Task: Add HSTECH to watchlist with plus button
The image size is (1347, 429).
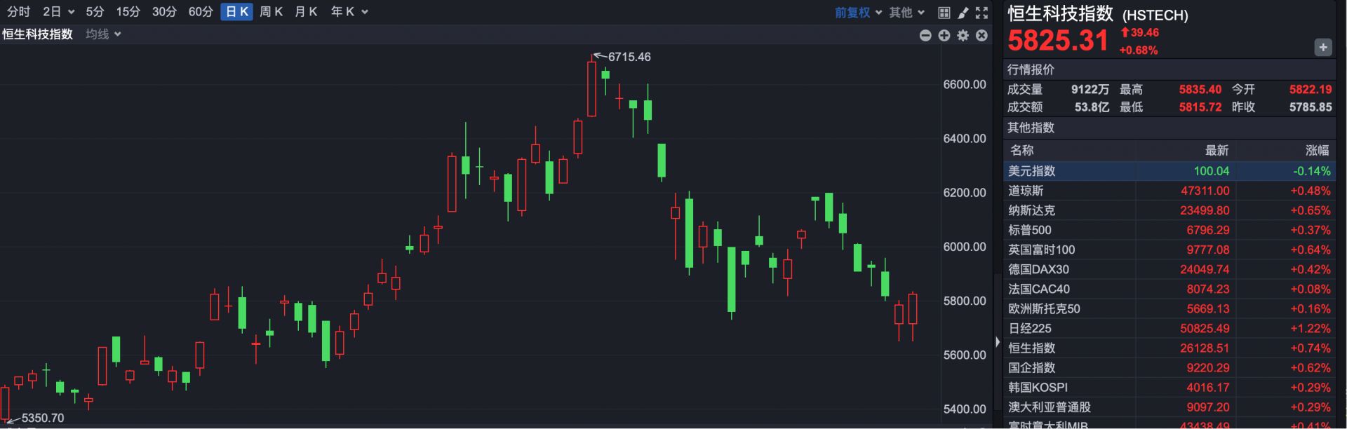Action: [x=1322, y=48]
